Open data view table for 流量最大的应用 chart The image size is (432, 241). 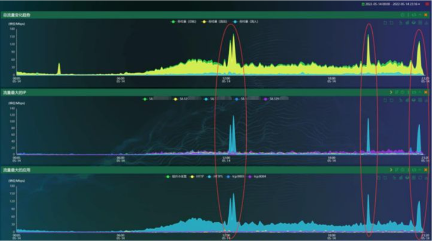pyautogui.click(x=414, y=178)
